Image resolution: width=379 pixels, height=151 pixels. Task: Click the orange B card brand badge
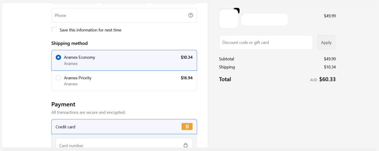point(187,127)
